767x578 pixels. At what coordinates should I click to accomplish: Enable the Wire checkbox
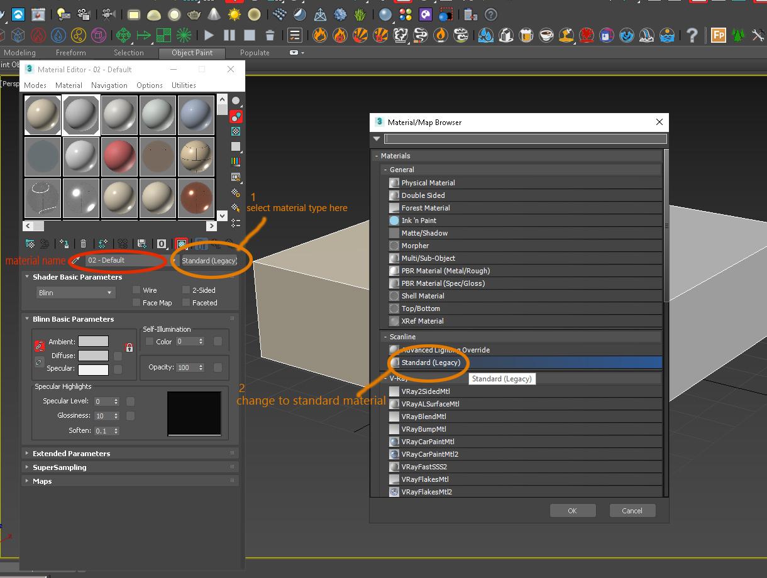pyautogui.click(x=136, y=290)
